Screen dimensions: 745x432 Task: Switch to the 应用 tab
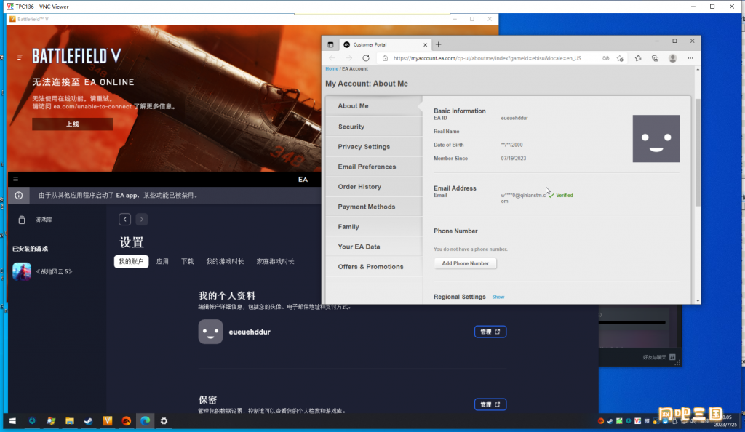point(162,262)
